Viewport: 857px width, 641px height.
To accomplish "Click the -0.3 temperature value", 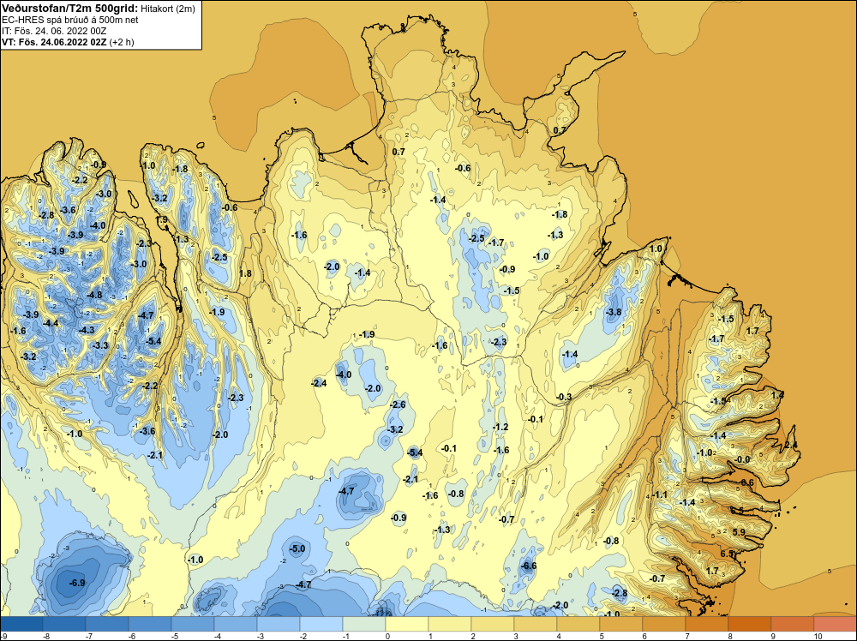I will (564, 397).
